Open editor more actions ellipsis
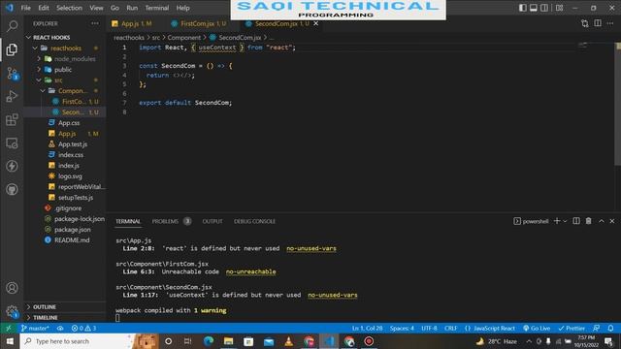The height and width of the screenshot is (349, 621). (610, 23)
